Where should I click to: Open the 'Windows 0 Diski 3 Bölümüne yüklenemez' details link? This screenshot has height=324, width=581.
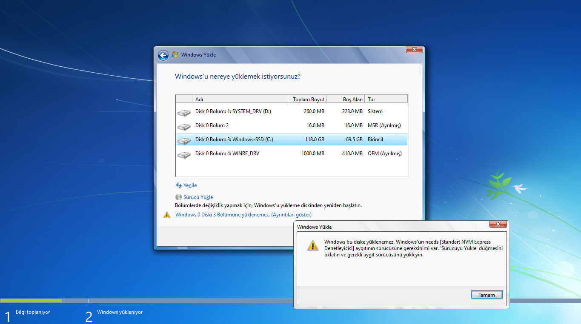tap(243, 215)
